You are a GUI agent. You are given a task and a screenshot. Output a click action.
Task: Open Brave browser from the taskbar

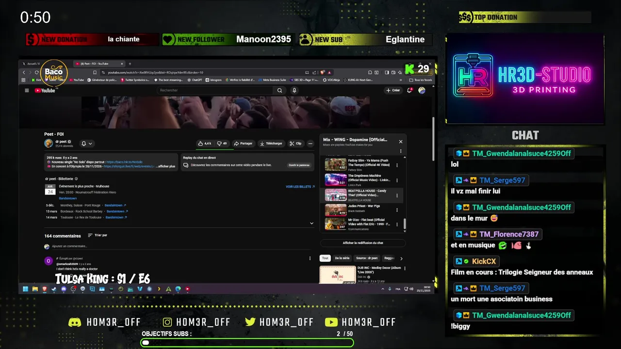point(45,289)
